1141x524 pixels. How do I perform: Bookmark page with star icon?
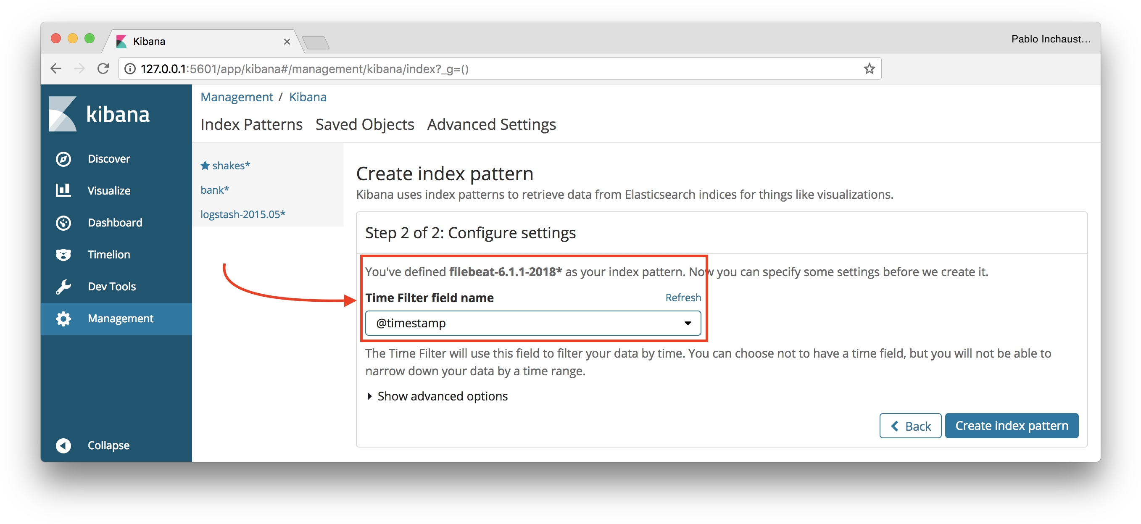coord(869,68)
